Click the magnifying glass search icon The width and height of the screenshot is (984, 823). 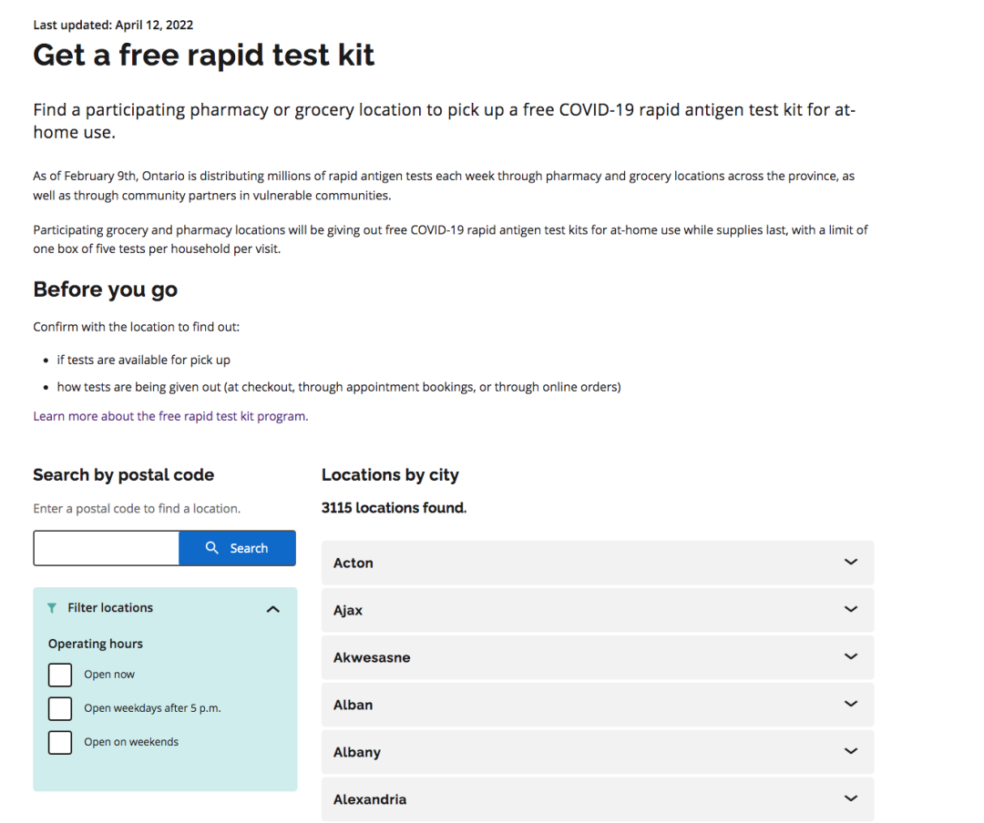tap(212, 548)
